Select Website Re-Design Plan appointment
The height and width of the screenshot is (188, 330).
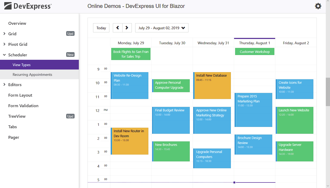[x=130, y=86]
